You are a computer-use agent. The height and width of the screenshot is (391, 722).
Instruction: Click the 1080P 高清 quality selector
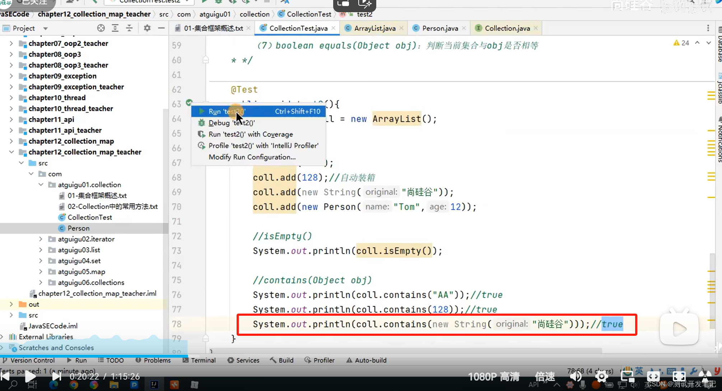494,376
